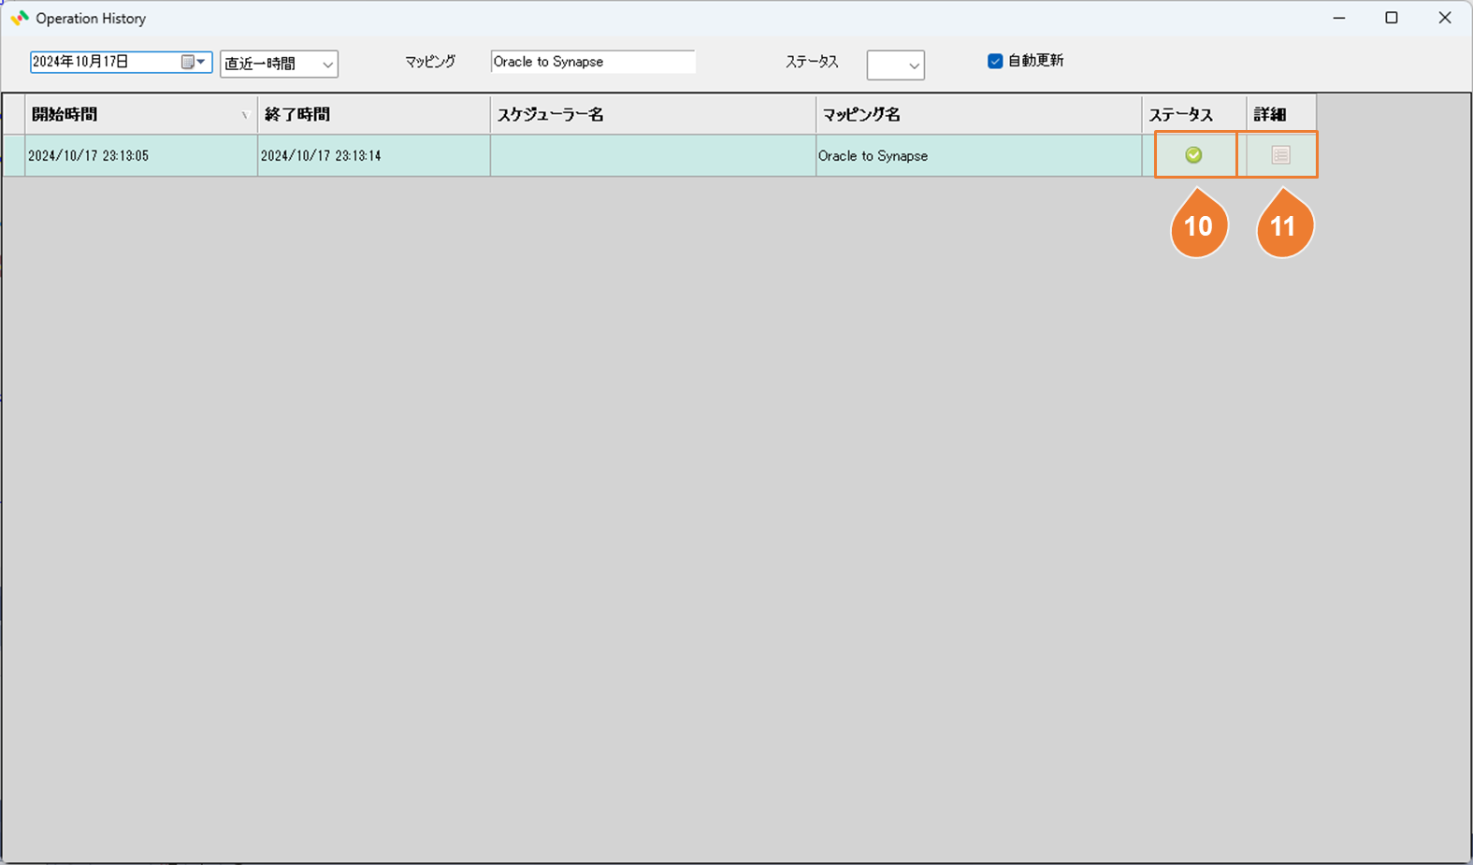Sort by 開始時間 column header
The width and height of the screenshot is (1473, 865).
coord(141,114)
